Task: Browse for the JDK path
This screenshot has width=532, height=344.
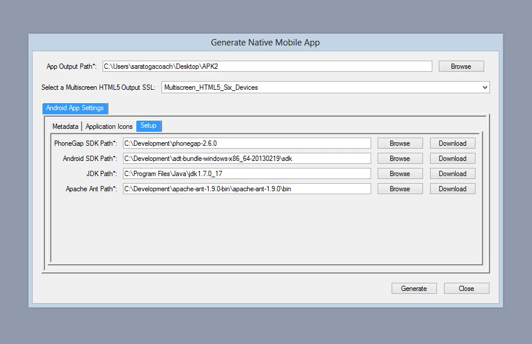Action: [x=400, y=174]
